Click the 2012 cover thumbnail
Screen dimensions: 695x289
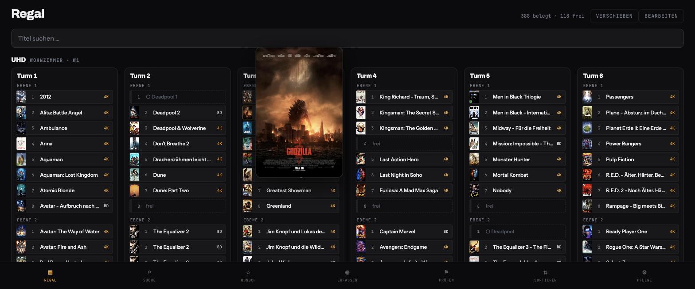[21, 97]
